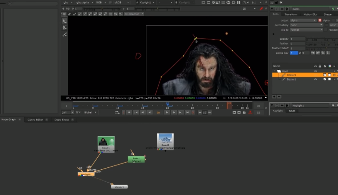The width and height of the screenshot is (338, 195).
Task: Open the 'on selection' dropdown
Action: [134, 14]
